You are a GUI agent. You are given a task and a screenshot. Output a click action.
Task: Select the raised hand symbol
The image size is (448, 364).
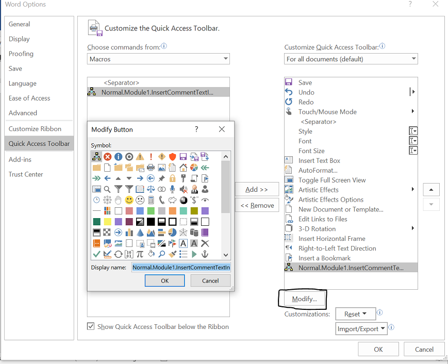coord(118,200)
